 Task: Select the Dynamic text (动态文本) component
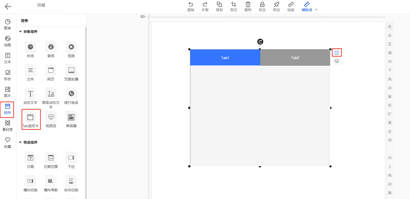click(x=30, y=96)
